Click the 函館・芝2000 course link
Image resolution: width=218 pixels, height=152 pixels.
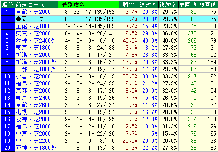(x=33, y=12)
